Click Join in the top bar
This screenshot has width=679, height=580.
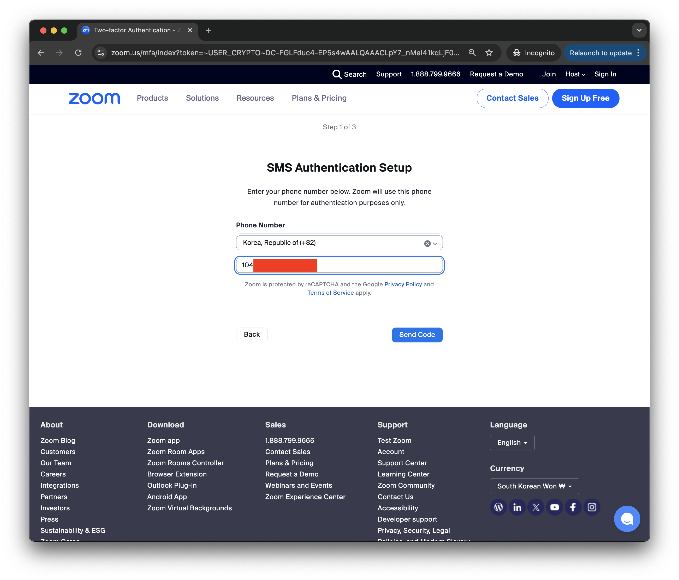pyautogui.click(x=549, y=74)
